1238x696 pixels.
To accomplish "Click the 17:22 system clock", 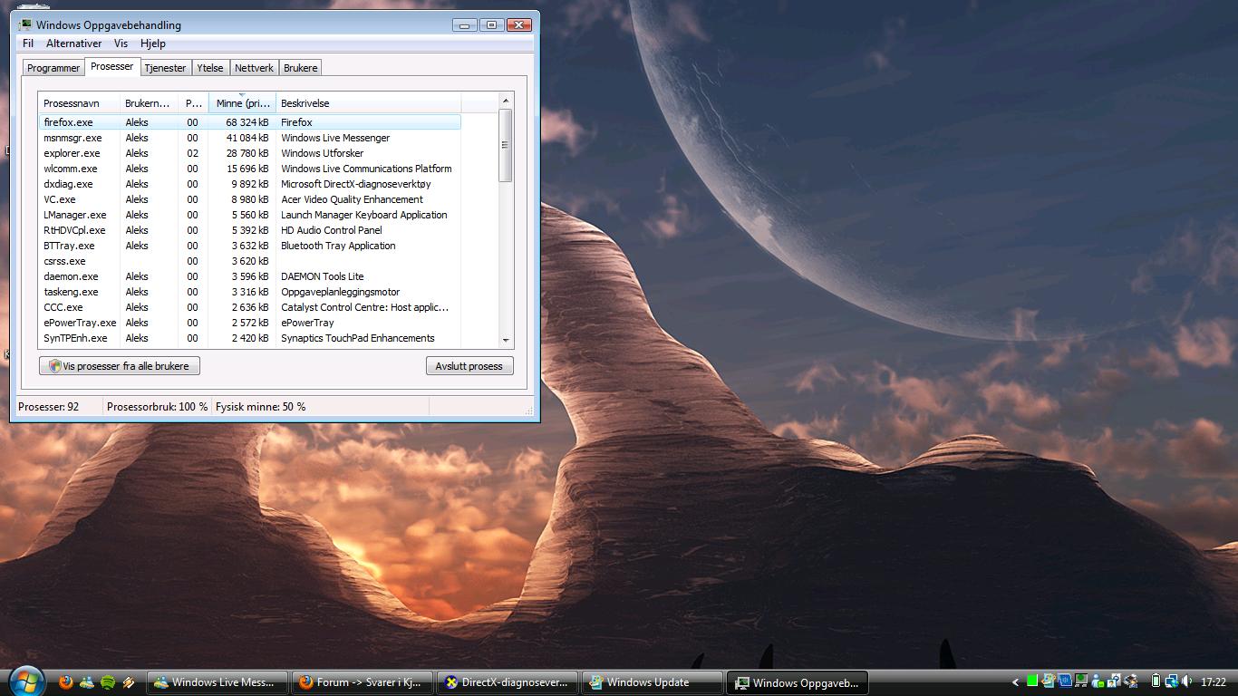I will (x=1214, y=681).
